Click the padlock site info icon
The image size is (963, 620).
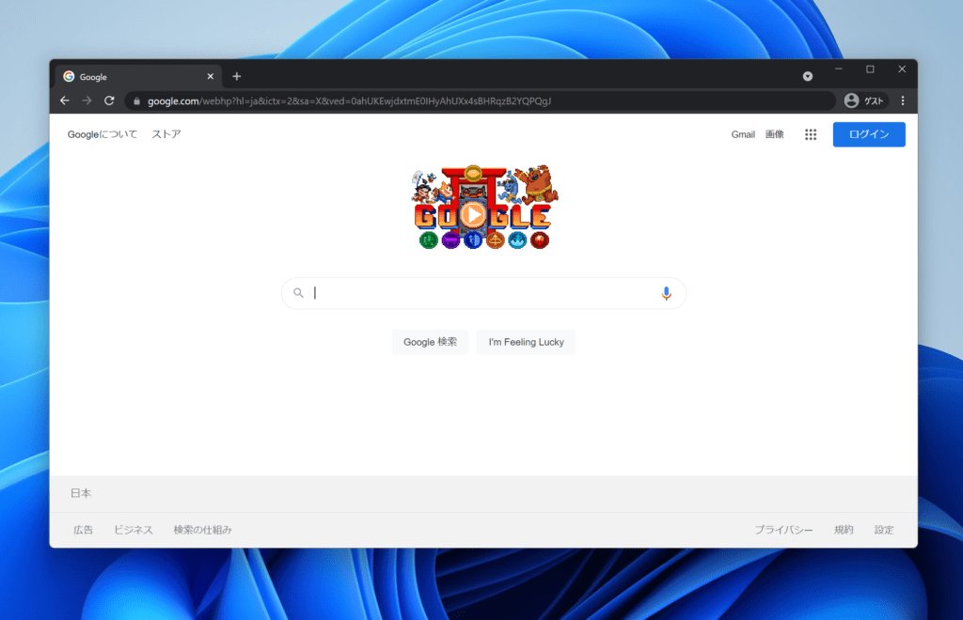(x=136, y=101)
